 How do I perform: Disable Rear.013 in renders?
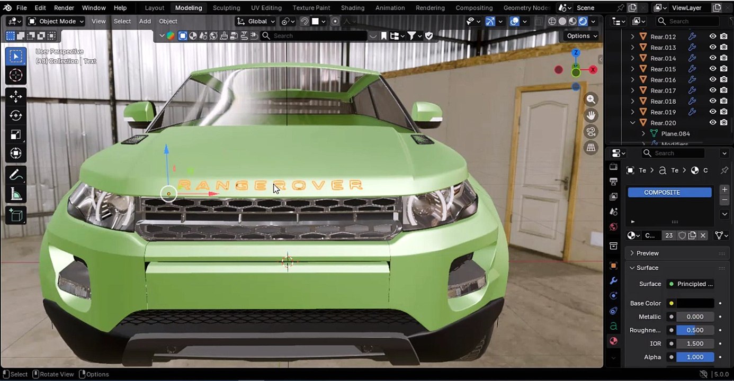(723, 48)
